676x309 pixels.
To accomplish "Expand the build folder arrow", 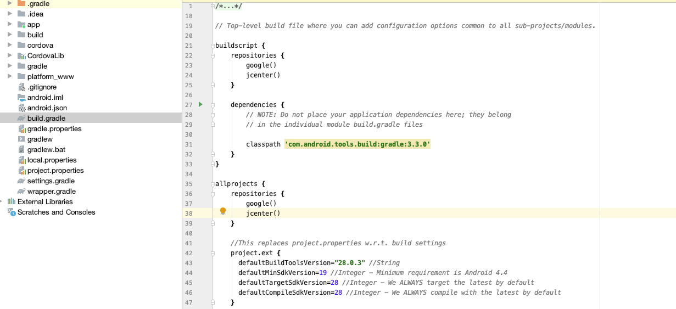I will 10,35.
